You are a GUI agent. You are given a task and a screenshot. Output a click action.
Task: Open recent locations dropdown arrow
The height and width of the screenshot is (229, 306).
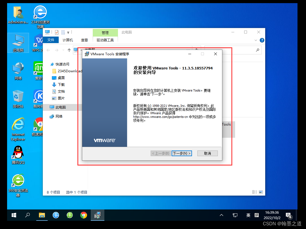(63, 50)
